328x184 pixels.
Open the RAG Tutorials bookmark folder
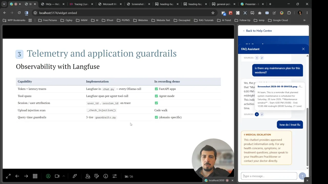(204, 20)
